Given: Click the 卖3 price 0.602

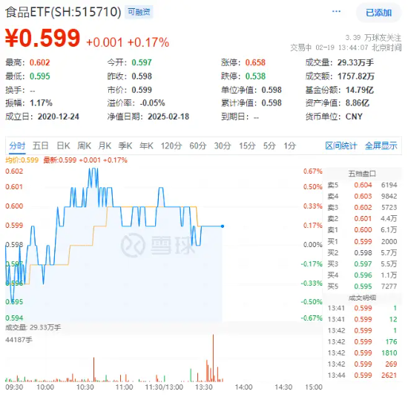Looking at the screenshot, I should (x=363, y=208).
